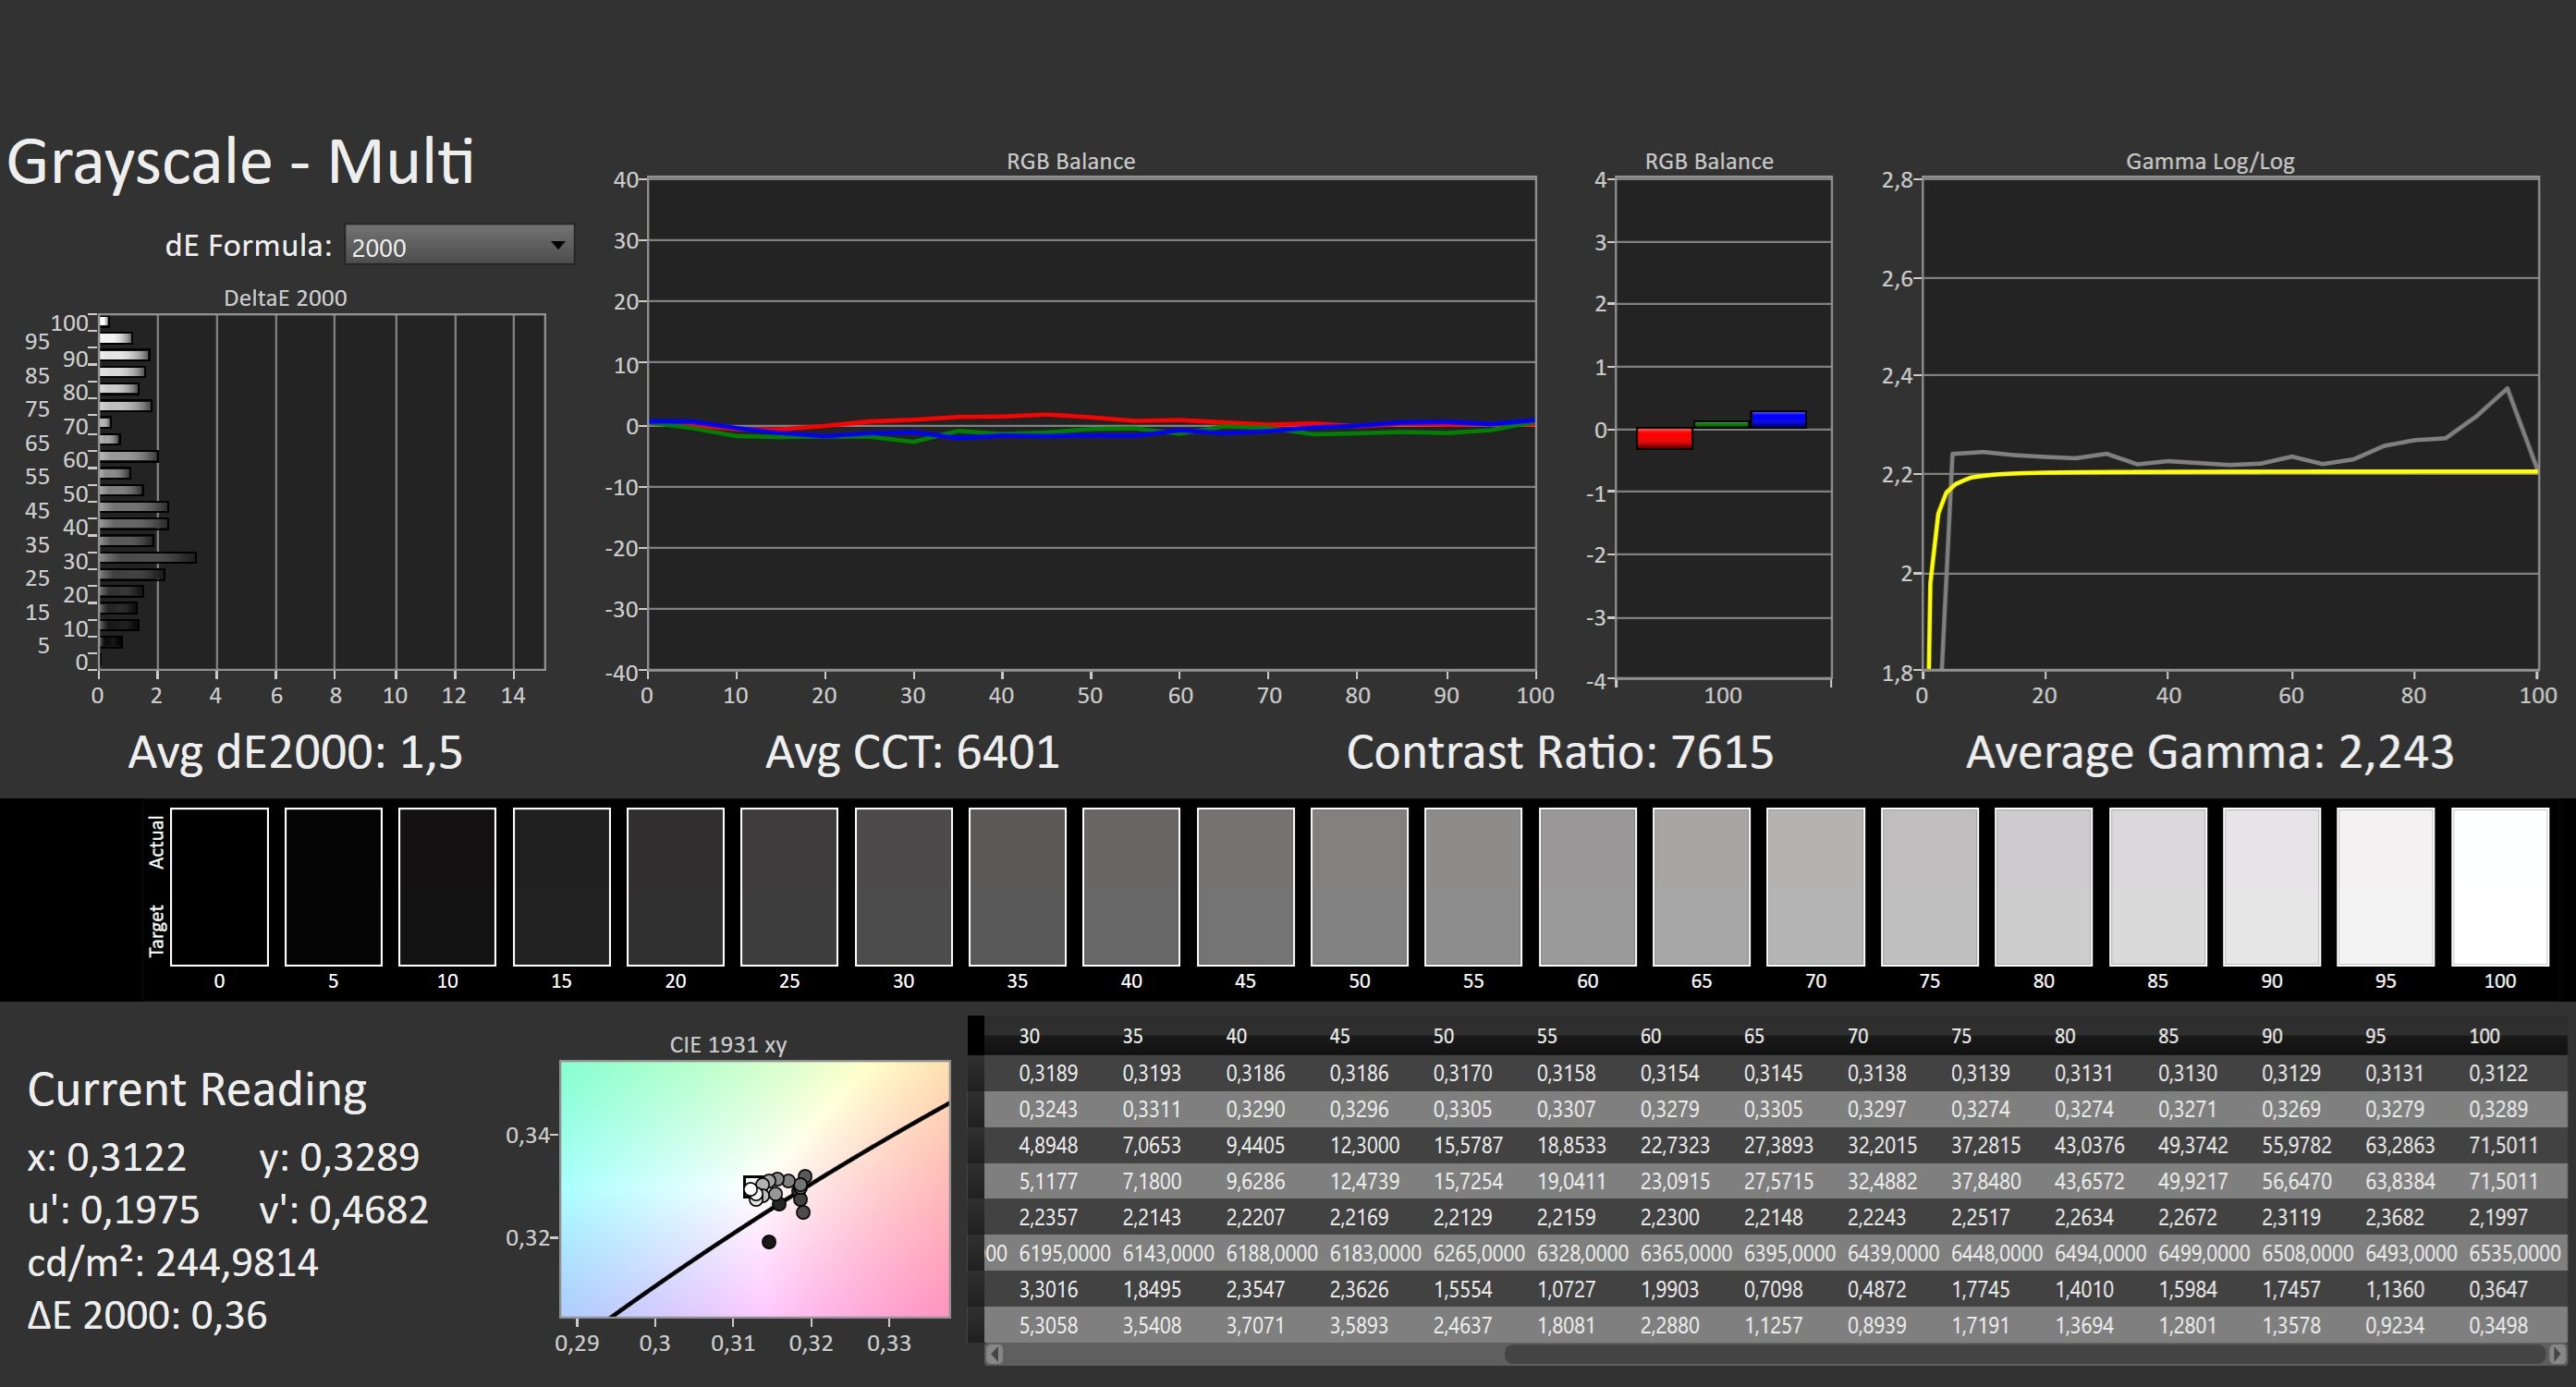Viewport: 2576px width, 1387px height.
Task: Click the Gamma Log/Log graph
Action: pyautogui.click(x=2229, y=424)
